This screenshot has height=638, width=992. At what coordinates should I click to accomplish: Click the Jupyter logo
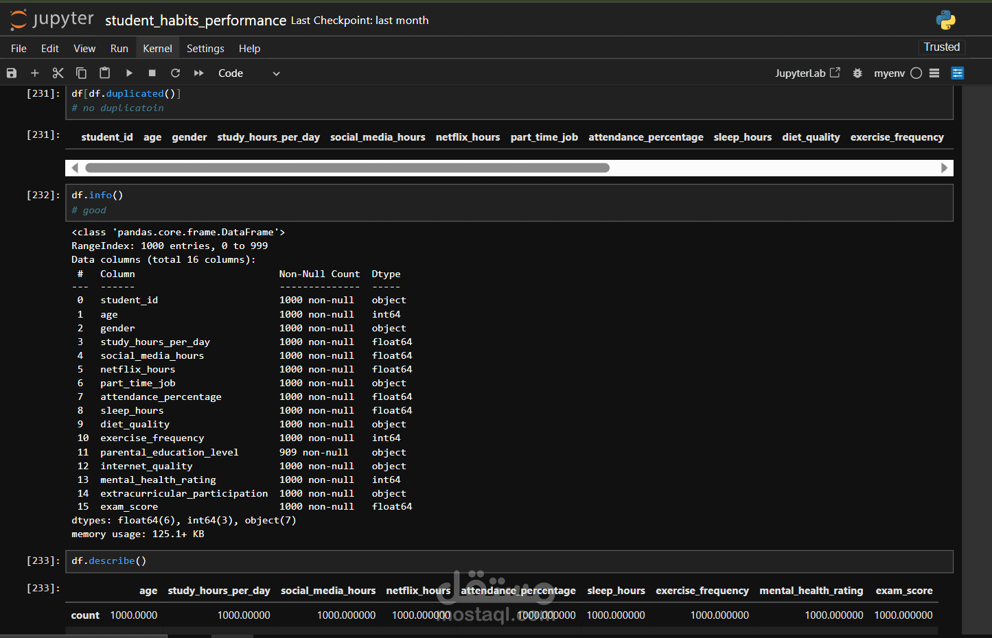pyautogui.click(x=51, y=20)
